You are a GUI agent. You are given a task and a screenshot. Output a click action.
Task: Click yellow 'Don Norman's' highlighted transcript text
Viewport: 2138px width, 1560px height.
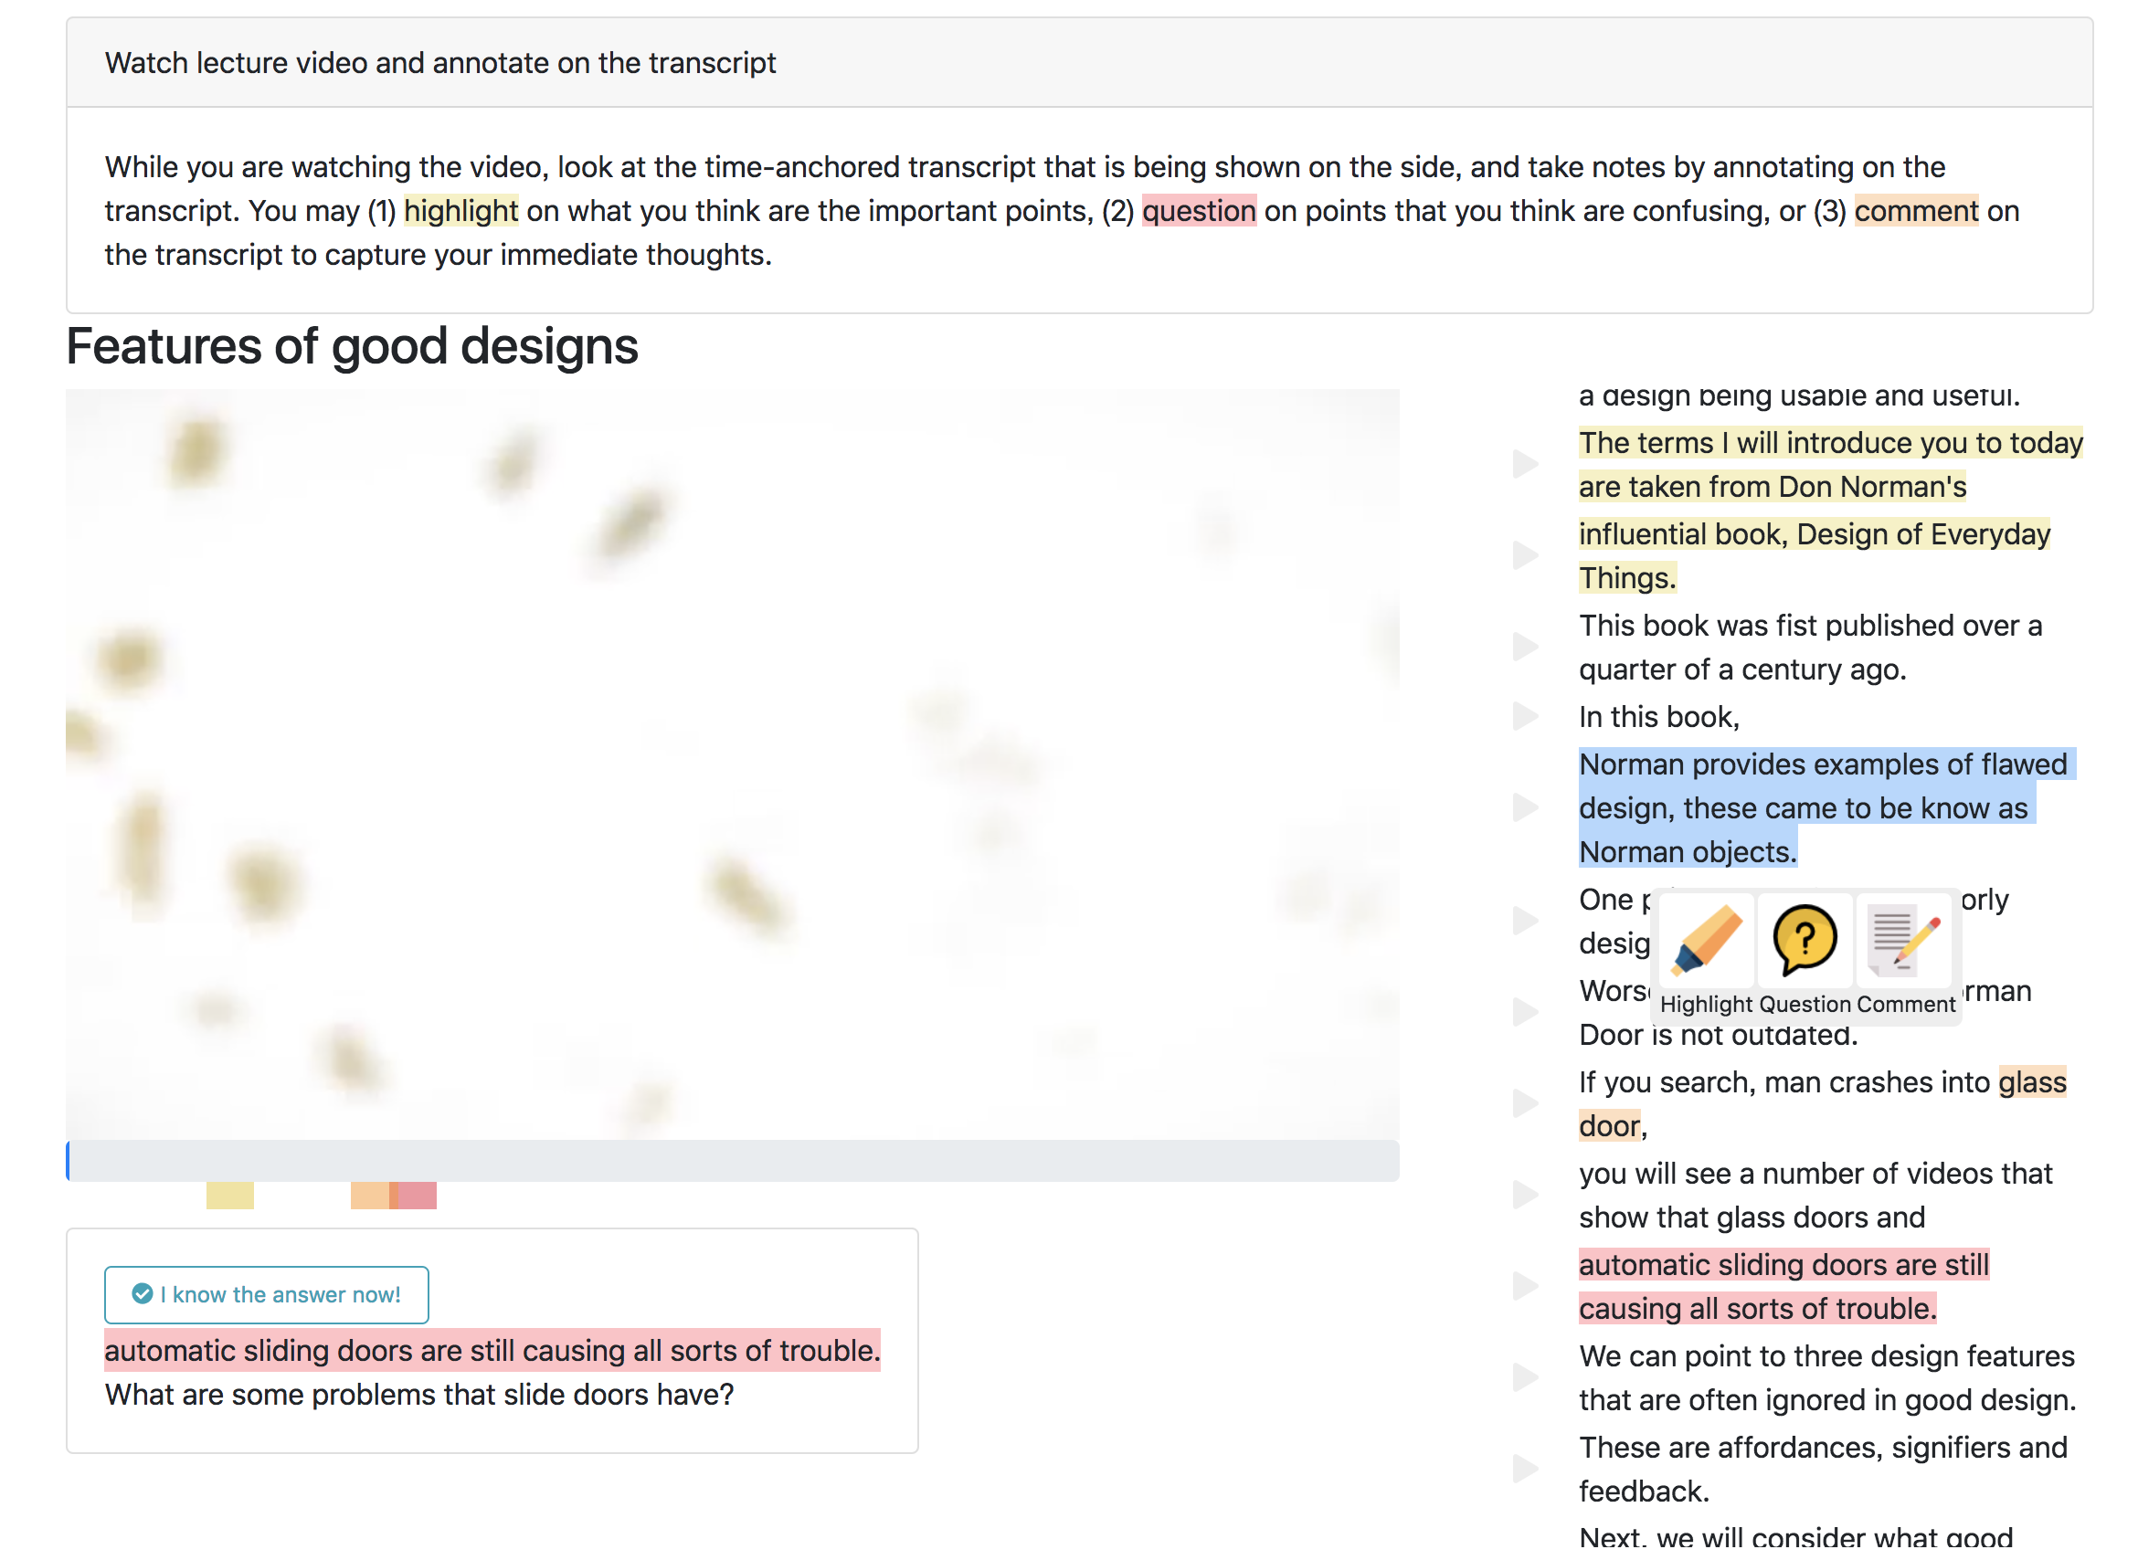[x=1871, y=486]
